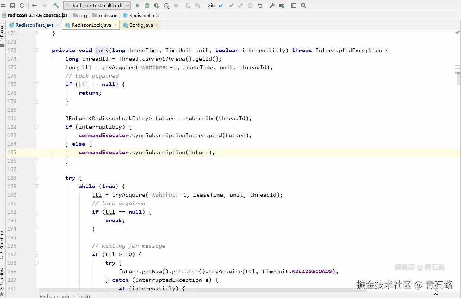461x298 pixels.
Task: Collapse lock method fold marker at line 173
Action: coord(36,50)
